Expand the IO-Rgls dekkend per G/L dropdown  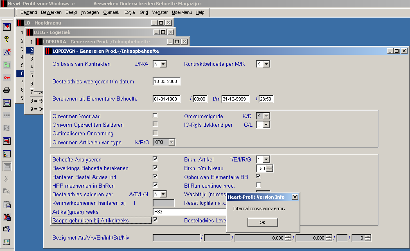[266, 125]
